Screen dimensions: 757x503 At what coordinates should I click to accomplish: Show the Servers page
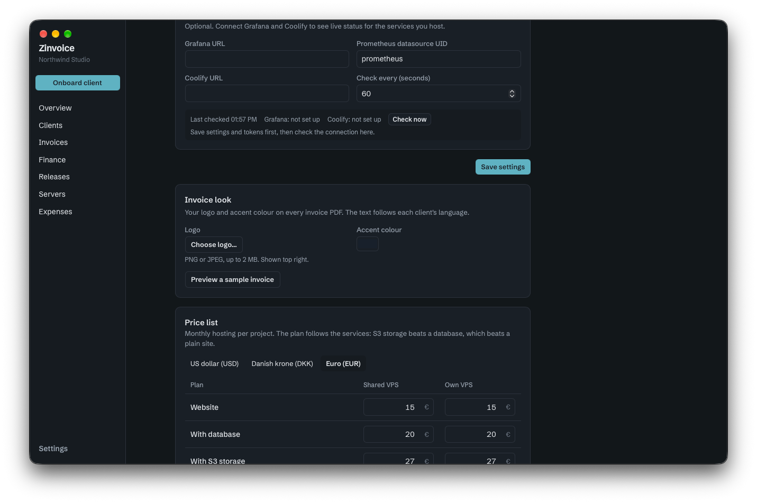52,194
